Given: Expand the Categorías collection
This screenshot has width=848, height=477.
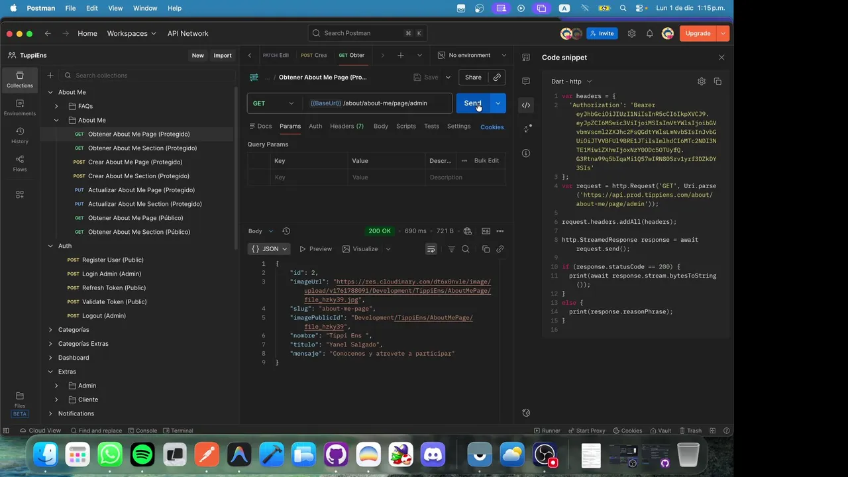Looking at the screenshot, I should coord(50,330).
